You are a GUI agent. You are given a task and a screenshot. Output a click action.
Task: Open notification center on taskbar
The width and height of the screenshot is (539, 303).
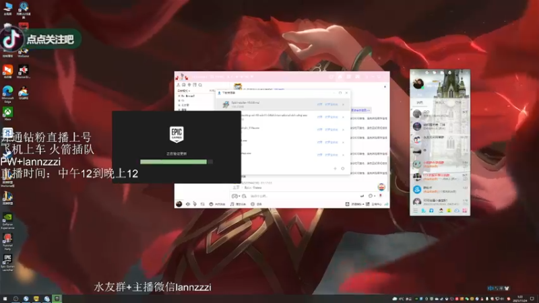pyautogui.click(x=532, y=299)
